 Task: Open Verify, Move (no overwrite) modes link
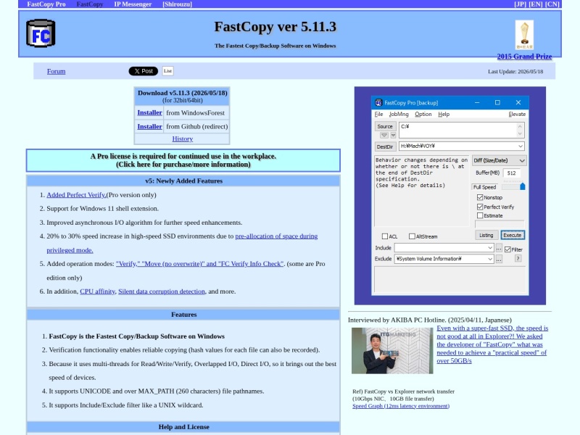coord(200,264)
